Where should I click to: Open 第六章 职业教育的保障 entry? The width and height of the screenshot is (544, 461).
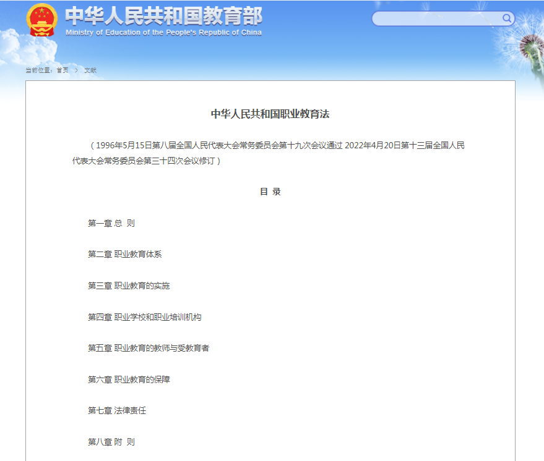pos(129,379)
